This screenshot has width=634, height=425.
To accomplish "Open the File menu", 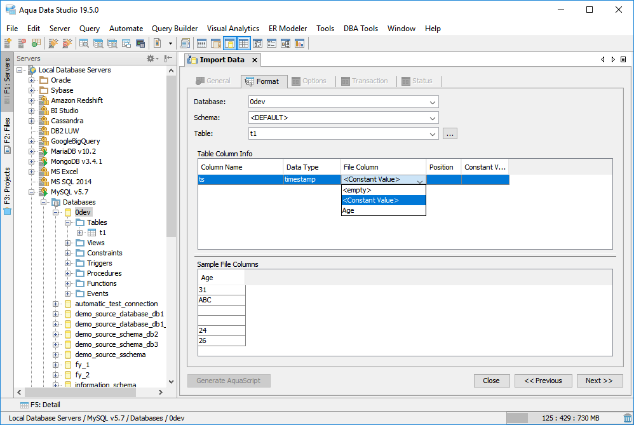I will point(12,29).
